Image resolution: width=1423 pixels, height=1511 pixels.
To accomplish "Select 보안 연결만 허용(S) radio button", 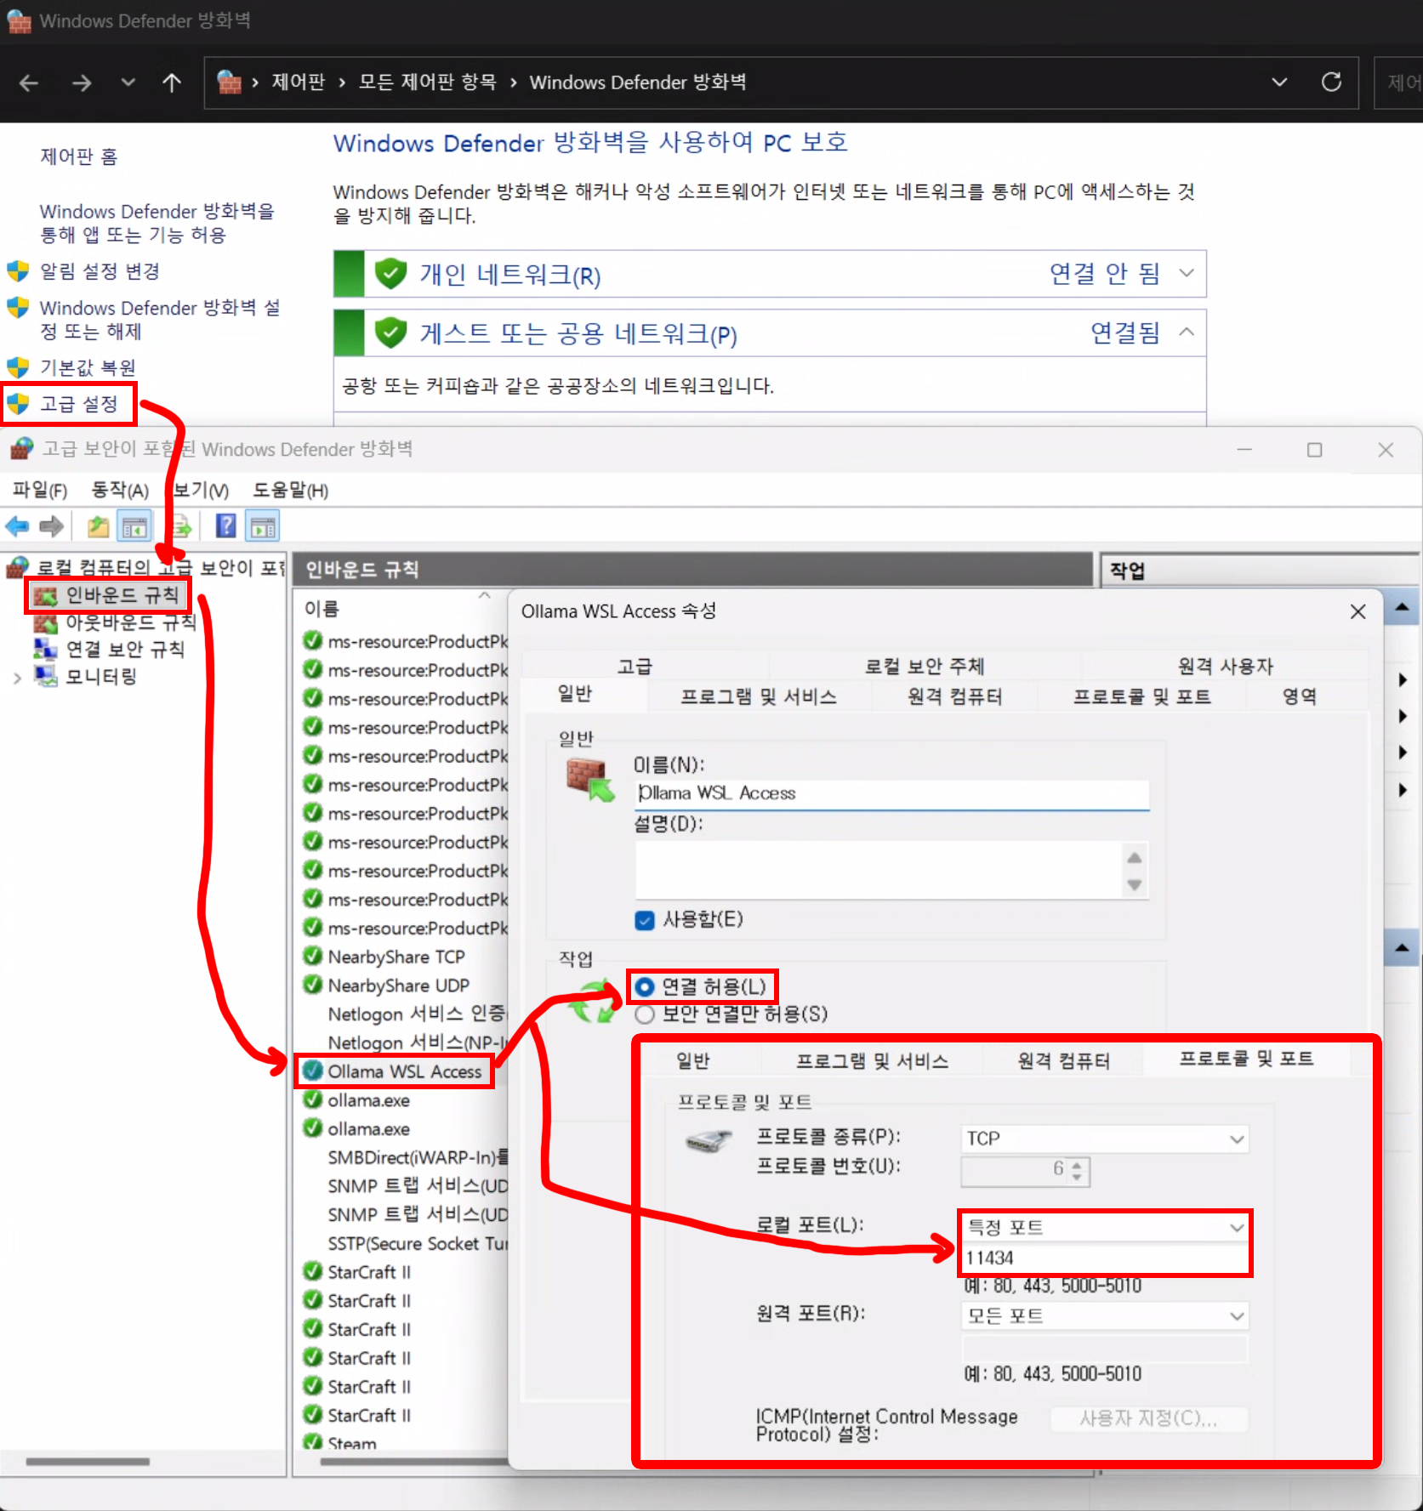I will 645,1014.
